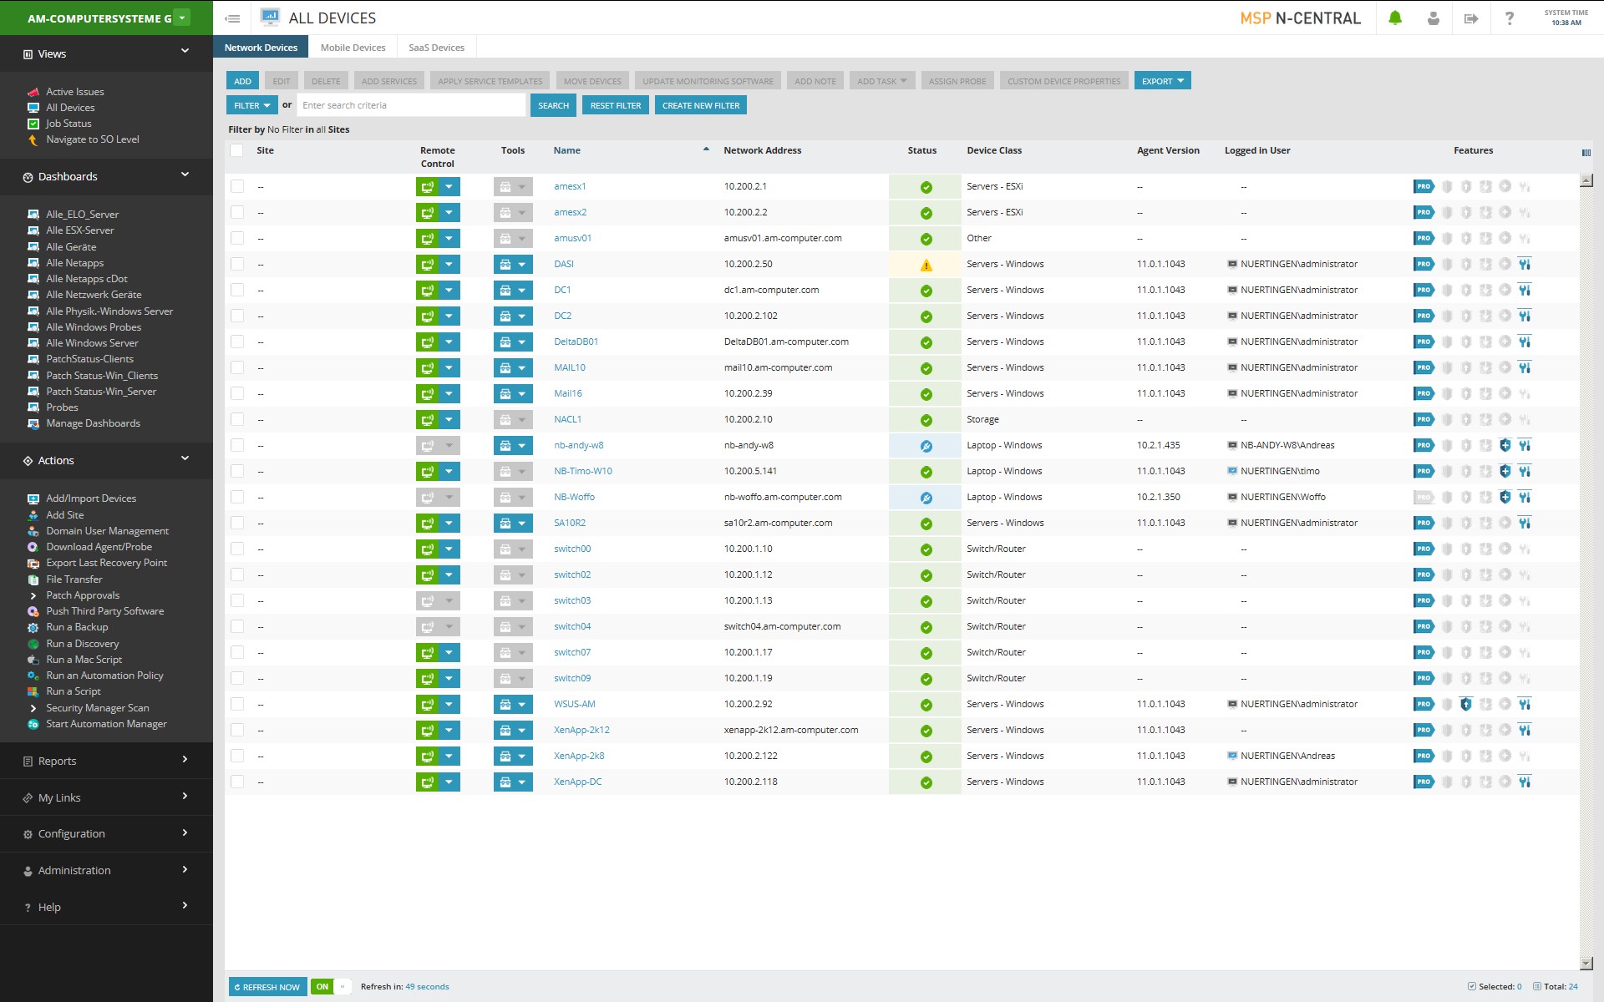Tick the select-all checkbox in the header

click(237, 151)
